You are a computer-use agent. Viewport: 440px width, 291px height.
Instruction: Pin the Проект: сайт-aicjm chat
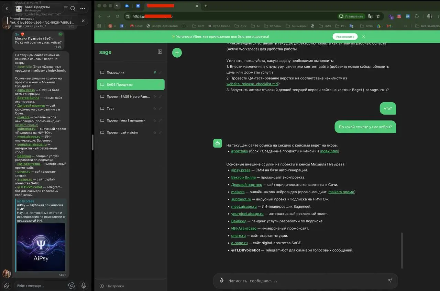[x=155, y=132]
